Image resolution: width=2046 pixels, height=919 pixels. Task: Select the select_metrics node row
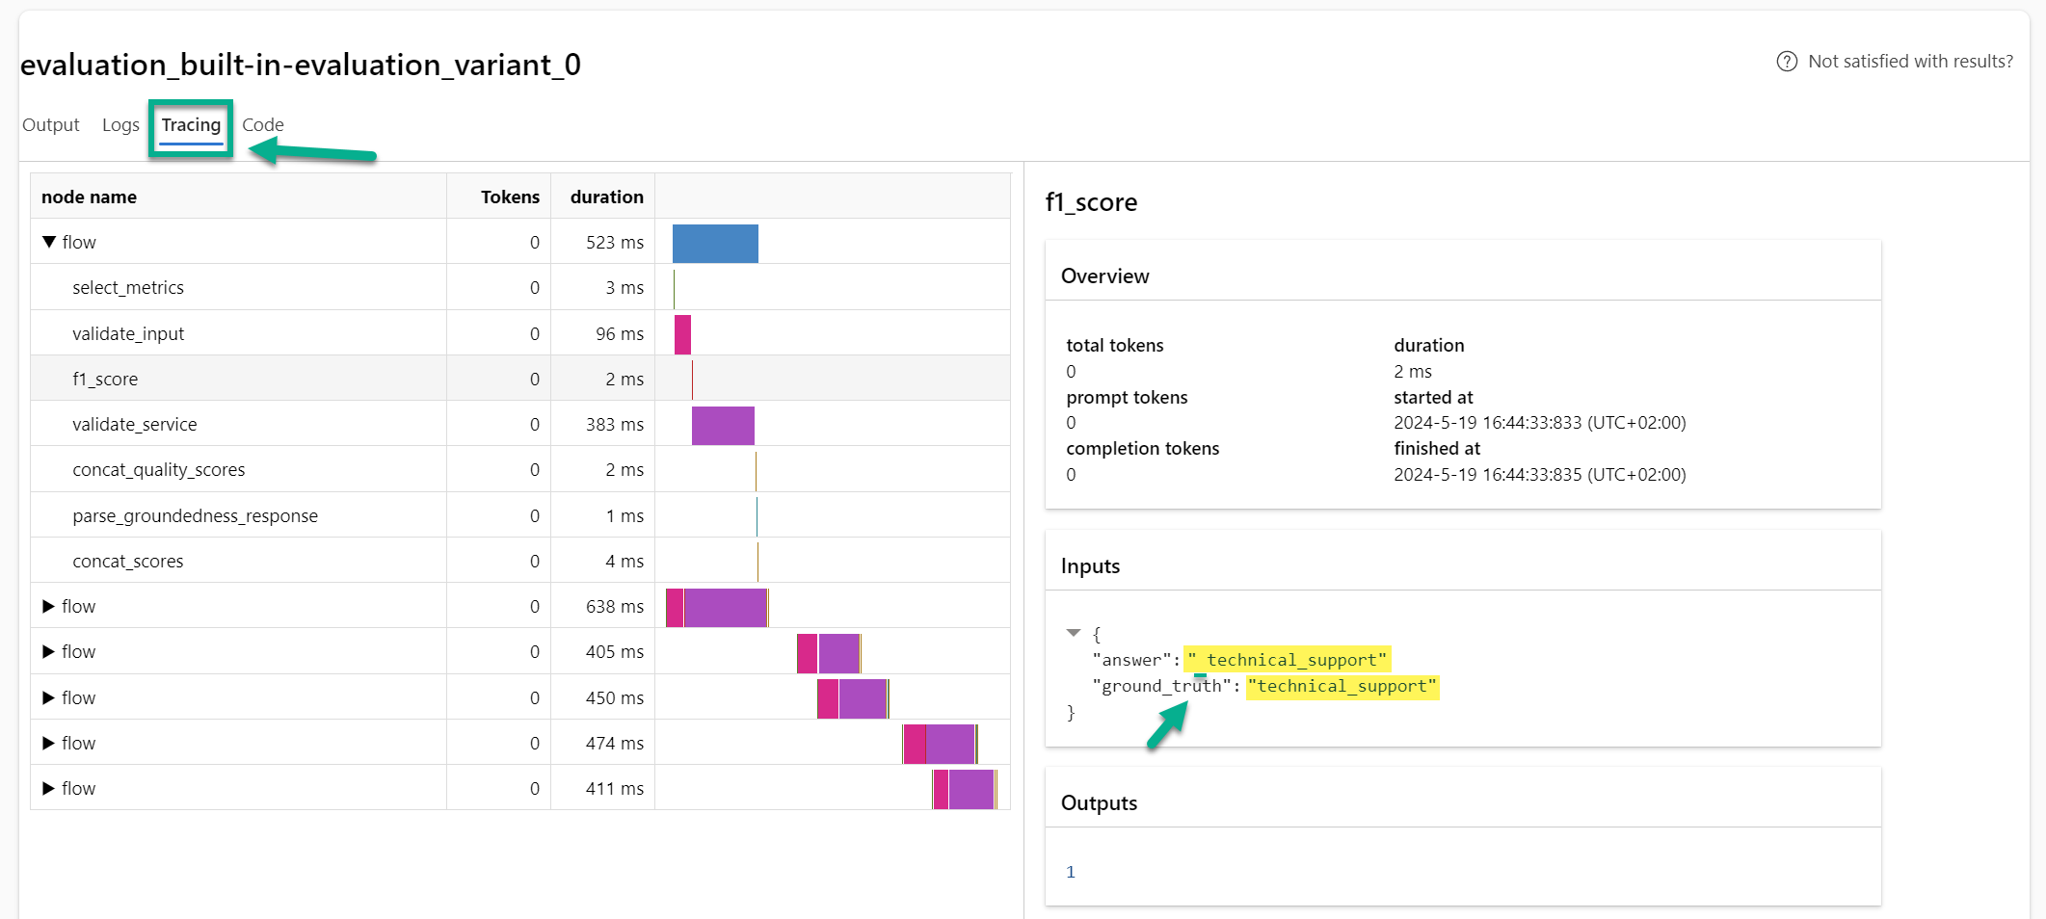(x=128, y=288)
